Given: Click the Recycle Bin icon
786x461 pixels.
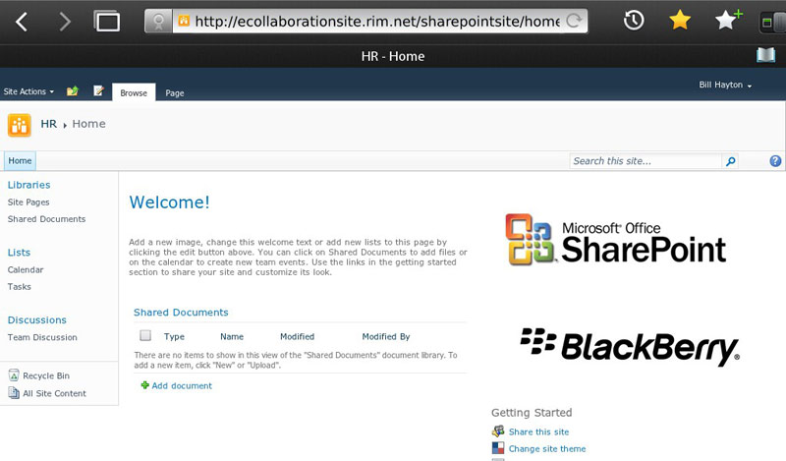Looking at the screenshot, I should [x=14, y=375].
